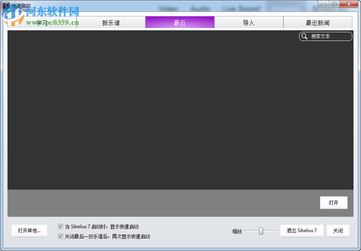Click the 打开 button

pos(333,202)
